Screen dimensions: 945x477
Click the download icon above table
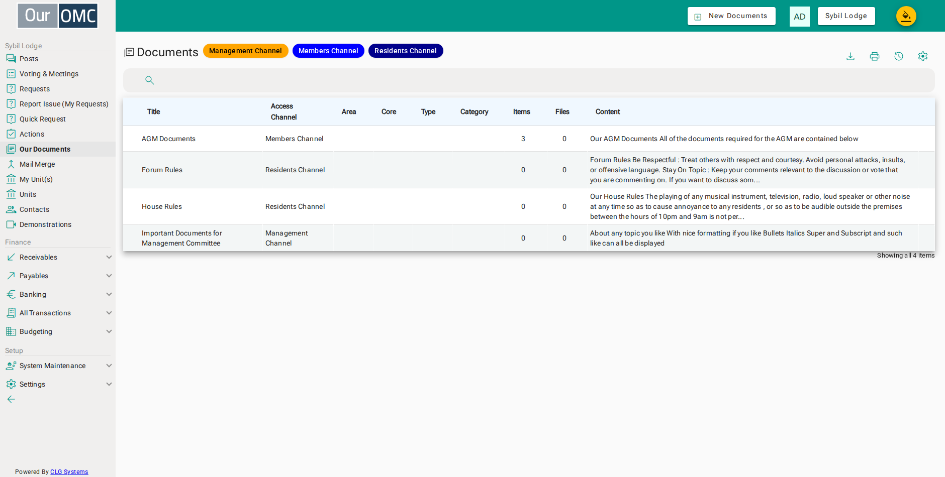pyautogui.click(x=850, y=56)
